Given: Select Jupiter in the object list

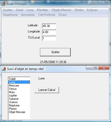Looking at the screenshot, I should point(19,95).
